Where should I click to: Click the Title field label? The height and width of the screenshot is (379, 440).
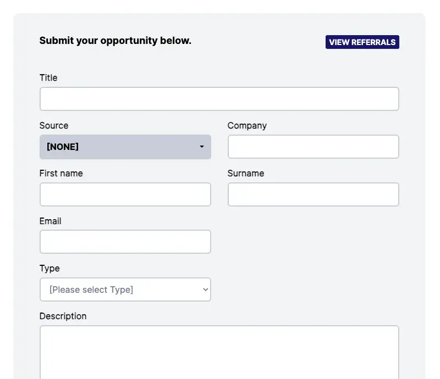[48, 78]
